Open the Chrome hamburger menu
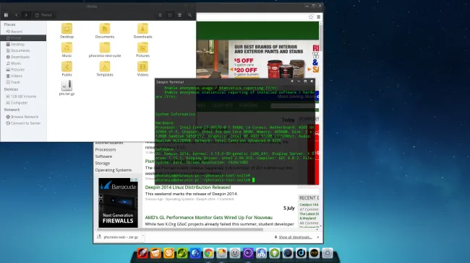The width and height of the screenshot is (470, 263). (319, 17)
